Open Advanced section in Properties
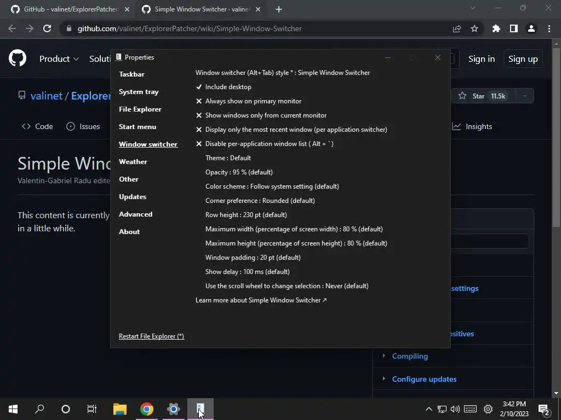Image resolution: width=561 pixels, height=420 pixels. click(136, 214)
